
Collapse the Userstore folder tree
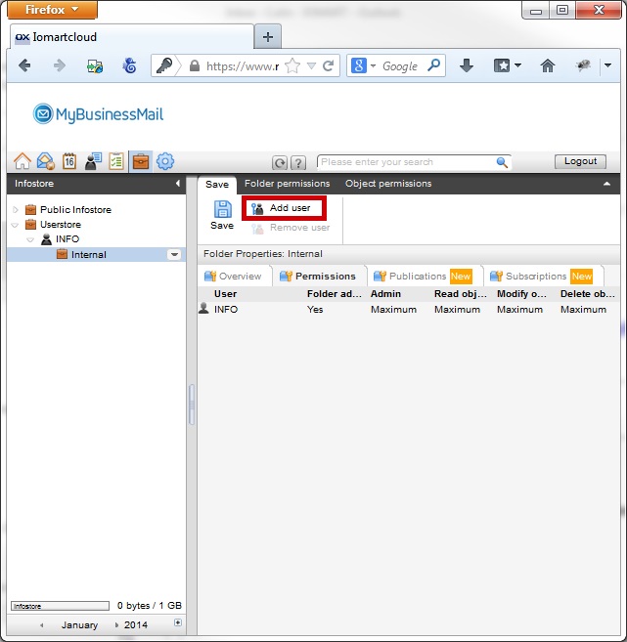point(16,225)
